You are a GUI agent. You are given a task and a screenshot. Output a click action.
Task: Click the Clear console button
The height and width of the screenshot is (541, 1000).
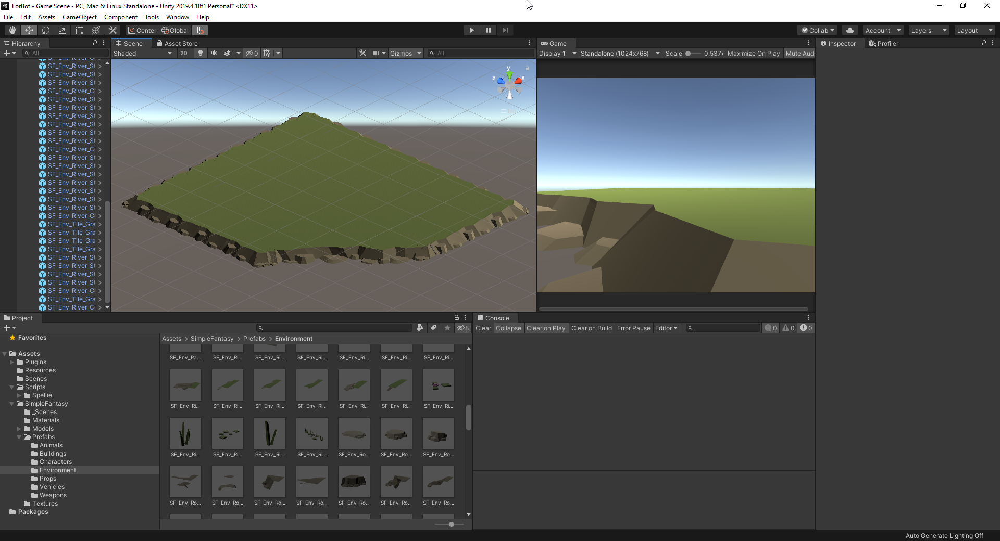point(483,328)
